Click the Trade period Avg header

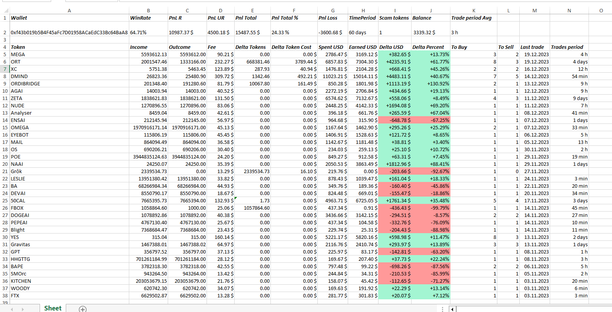(474, 18)
